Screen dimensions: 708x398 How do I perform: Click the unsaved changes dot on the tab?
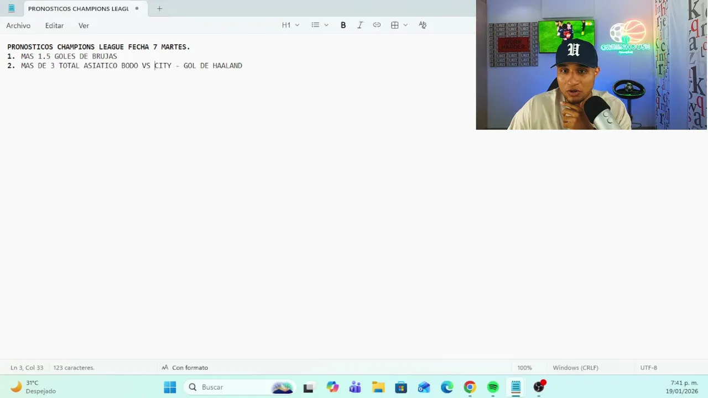[x=137, y=8]
